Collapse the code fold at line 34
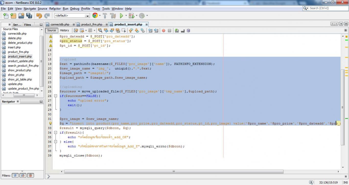349x185 pixels. tap(55, 133)
